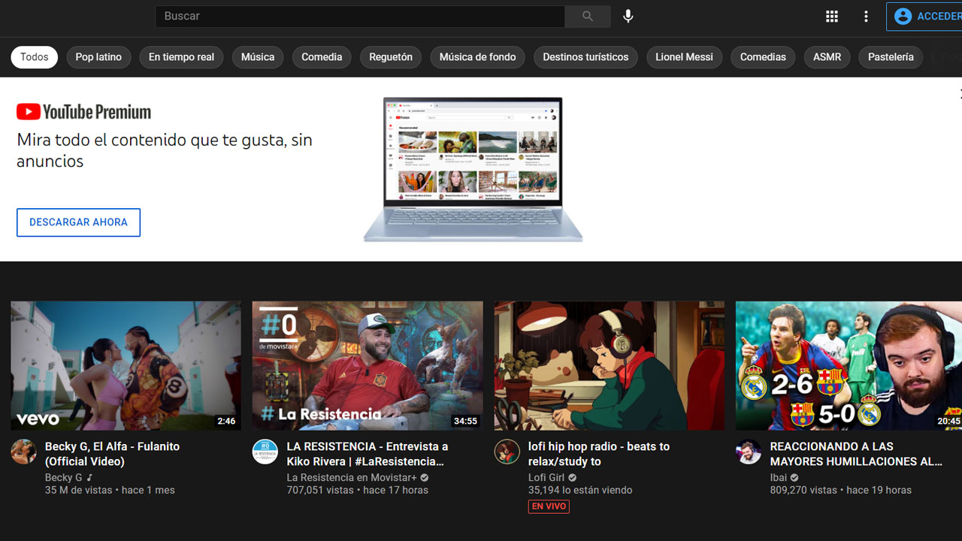Image resolution: width=962 pixels, height=541 pixels.
Task: Open the three-dot settings menu
Action: point(867,17)
